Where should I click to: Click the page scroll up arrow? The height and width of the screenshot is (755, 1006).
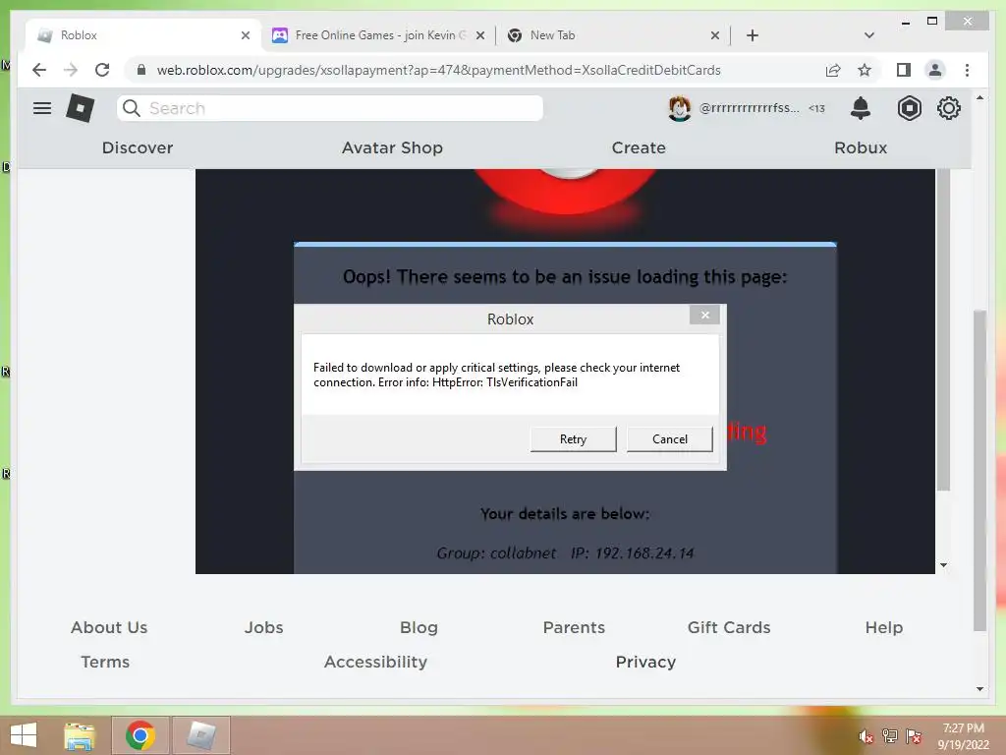click(979, 97)
